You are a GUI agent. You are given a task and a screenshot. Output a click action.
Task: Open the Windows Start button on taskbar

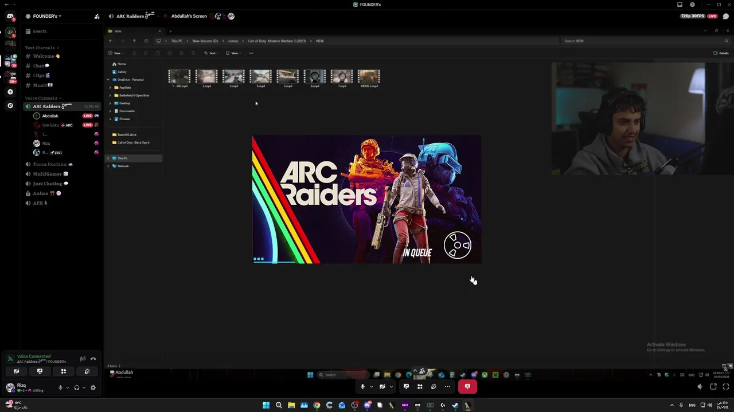(x=266, y=405)
